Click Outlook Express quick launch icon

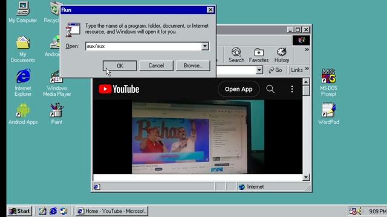coord(63,211)
